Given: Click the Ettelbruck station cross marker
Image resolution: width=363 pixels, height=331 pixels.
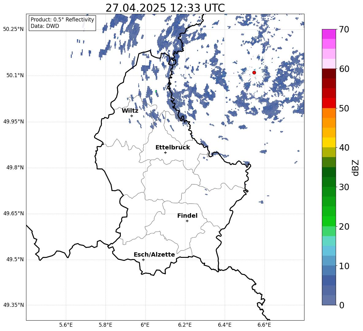Looking at the screenshot, I should click(x=165, y=152).
